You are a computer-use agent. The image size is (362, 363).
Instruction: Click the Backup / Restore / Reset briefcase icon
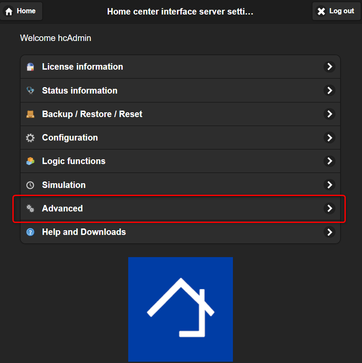[x=30, y=114]
